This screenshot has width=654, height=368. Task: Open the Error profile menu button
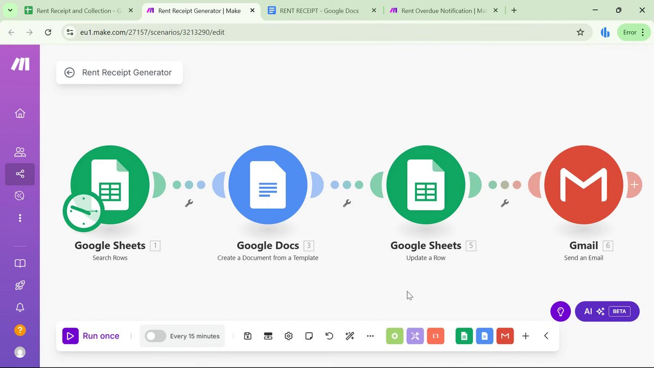click(634, 32)
